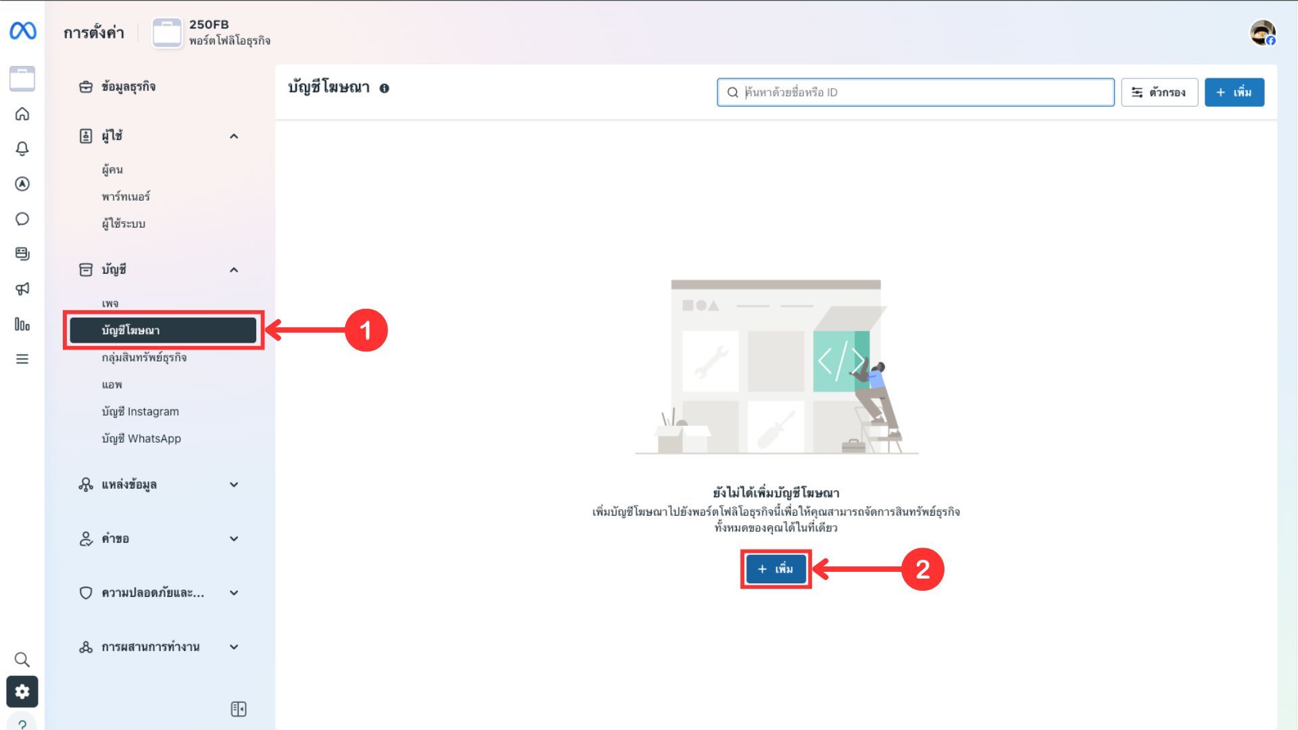The image size is (1298, 730).
Task: Select เพจ under accounts
Action: tap(110, 303)
